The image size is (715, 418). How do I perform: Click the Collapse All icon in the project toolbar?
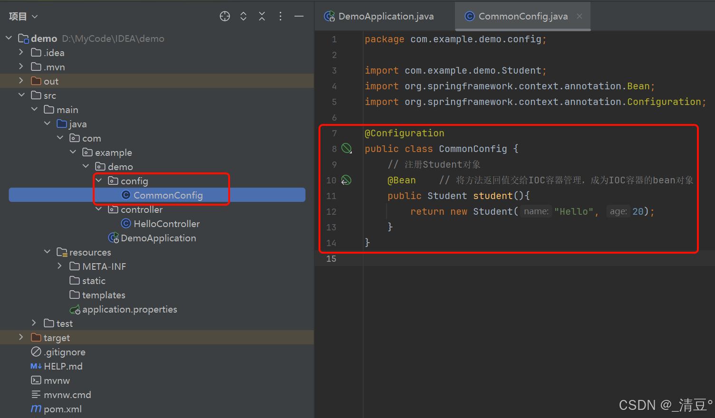tap(262, 17)
